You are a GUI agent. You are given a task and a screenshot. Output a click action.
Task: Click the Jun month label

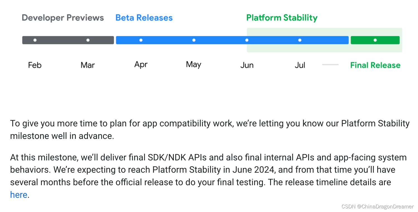coord(247,65)
